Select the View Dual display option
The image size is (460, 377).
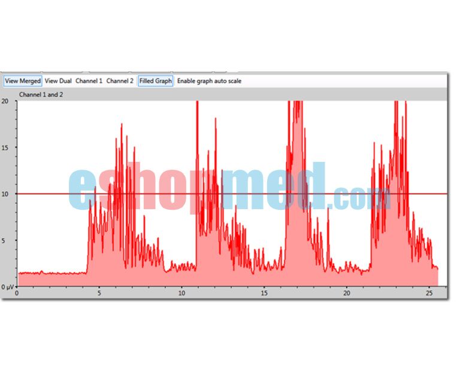tap(58, 81)
